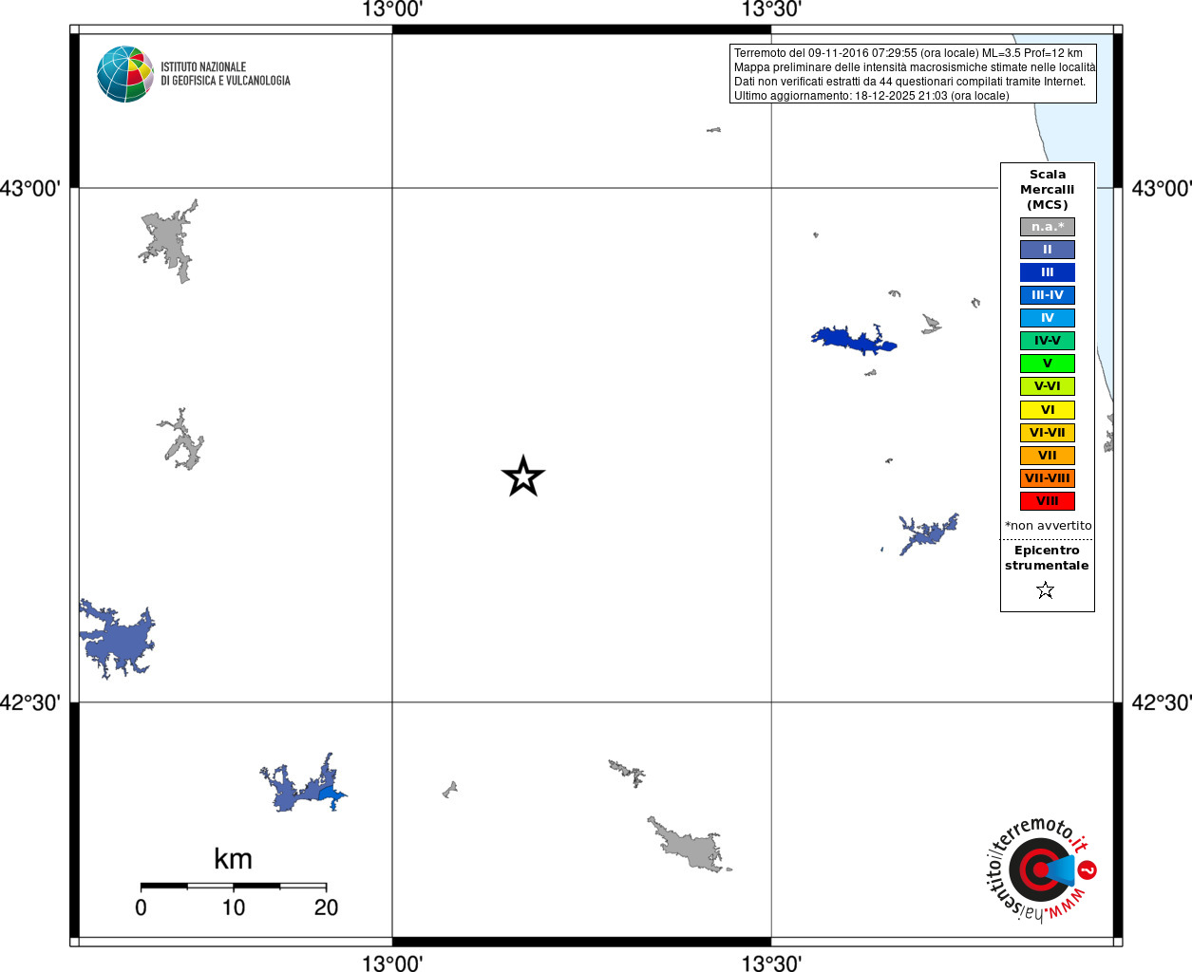The width and height of the screenshot is (1192, 972).
Task: Click the epicenter star on the map
Action: tap(523, 477)
